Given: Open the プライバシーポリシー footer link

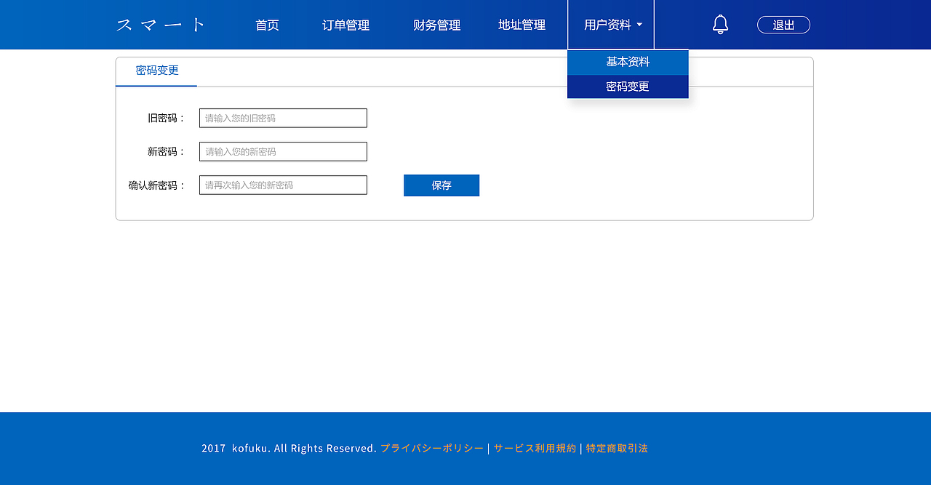Looking at the screenshot, I should click(x=431, y=448).
